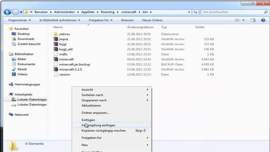This screenshot has width=270, height=152.
Task: Sort by the Typ column header
Action: click(x=164, y=27)
